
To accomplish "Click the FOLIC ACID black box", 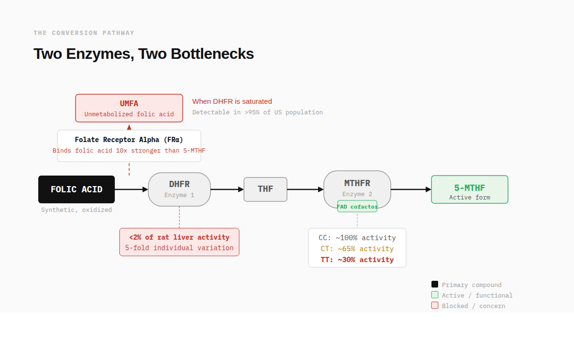I will point(77,189).
